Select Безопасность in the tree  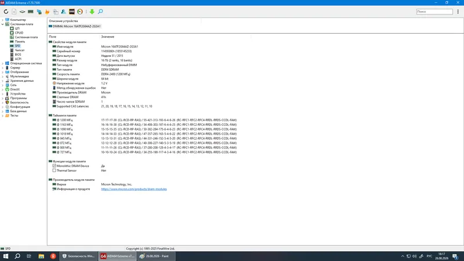click(19, 103)
